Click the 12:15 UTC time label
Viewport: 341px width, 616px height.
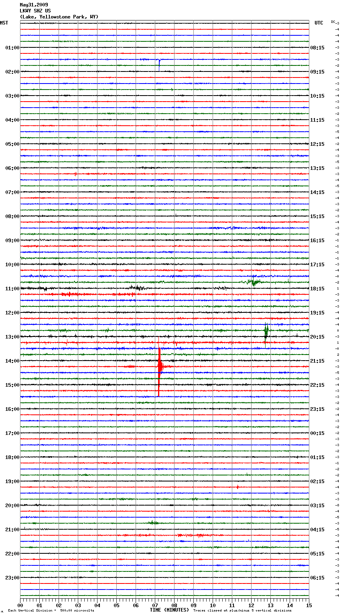[x=317, y=144]
